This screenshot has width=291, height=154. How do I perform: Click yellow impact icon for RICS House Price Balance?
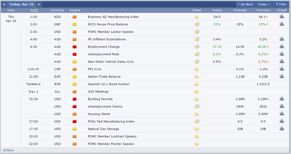click(75, 24)
